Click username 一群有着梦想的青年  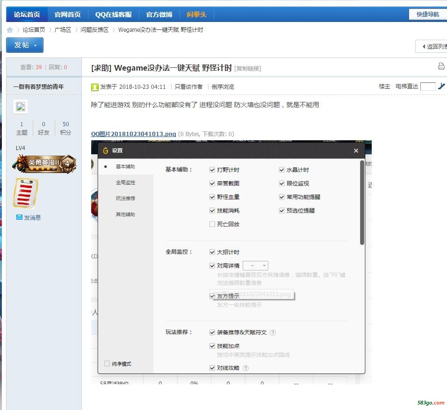(x=39, y=86)
